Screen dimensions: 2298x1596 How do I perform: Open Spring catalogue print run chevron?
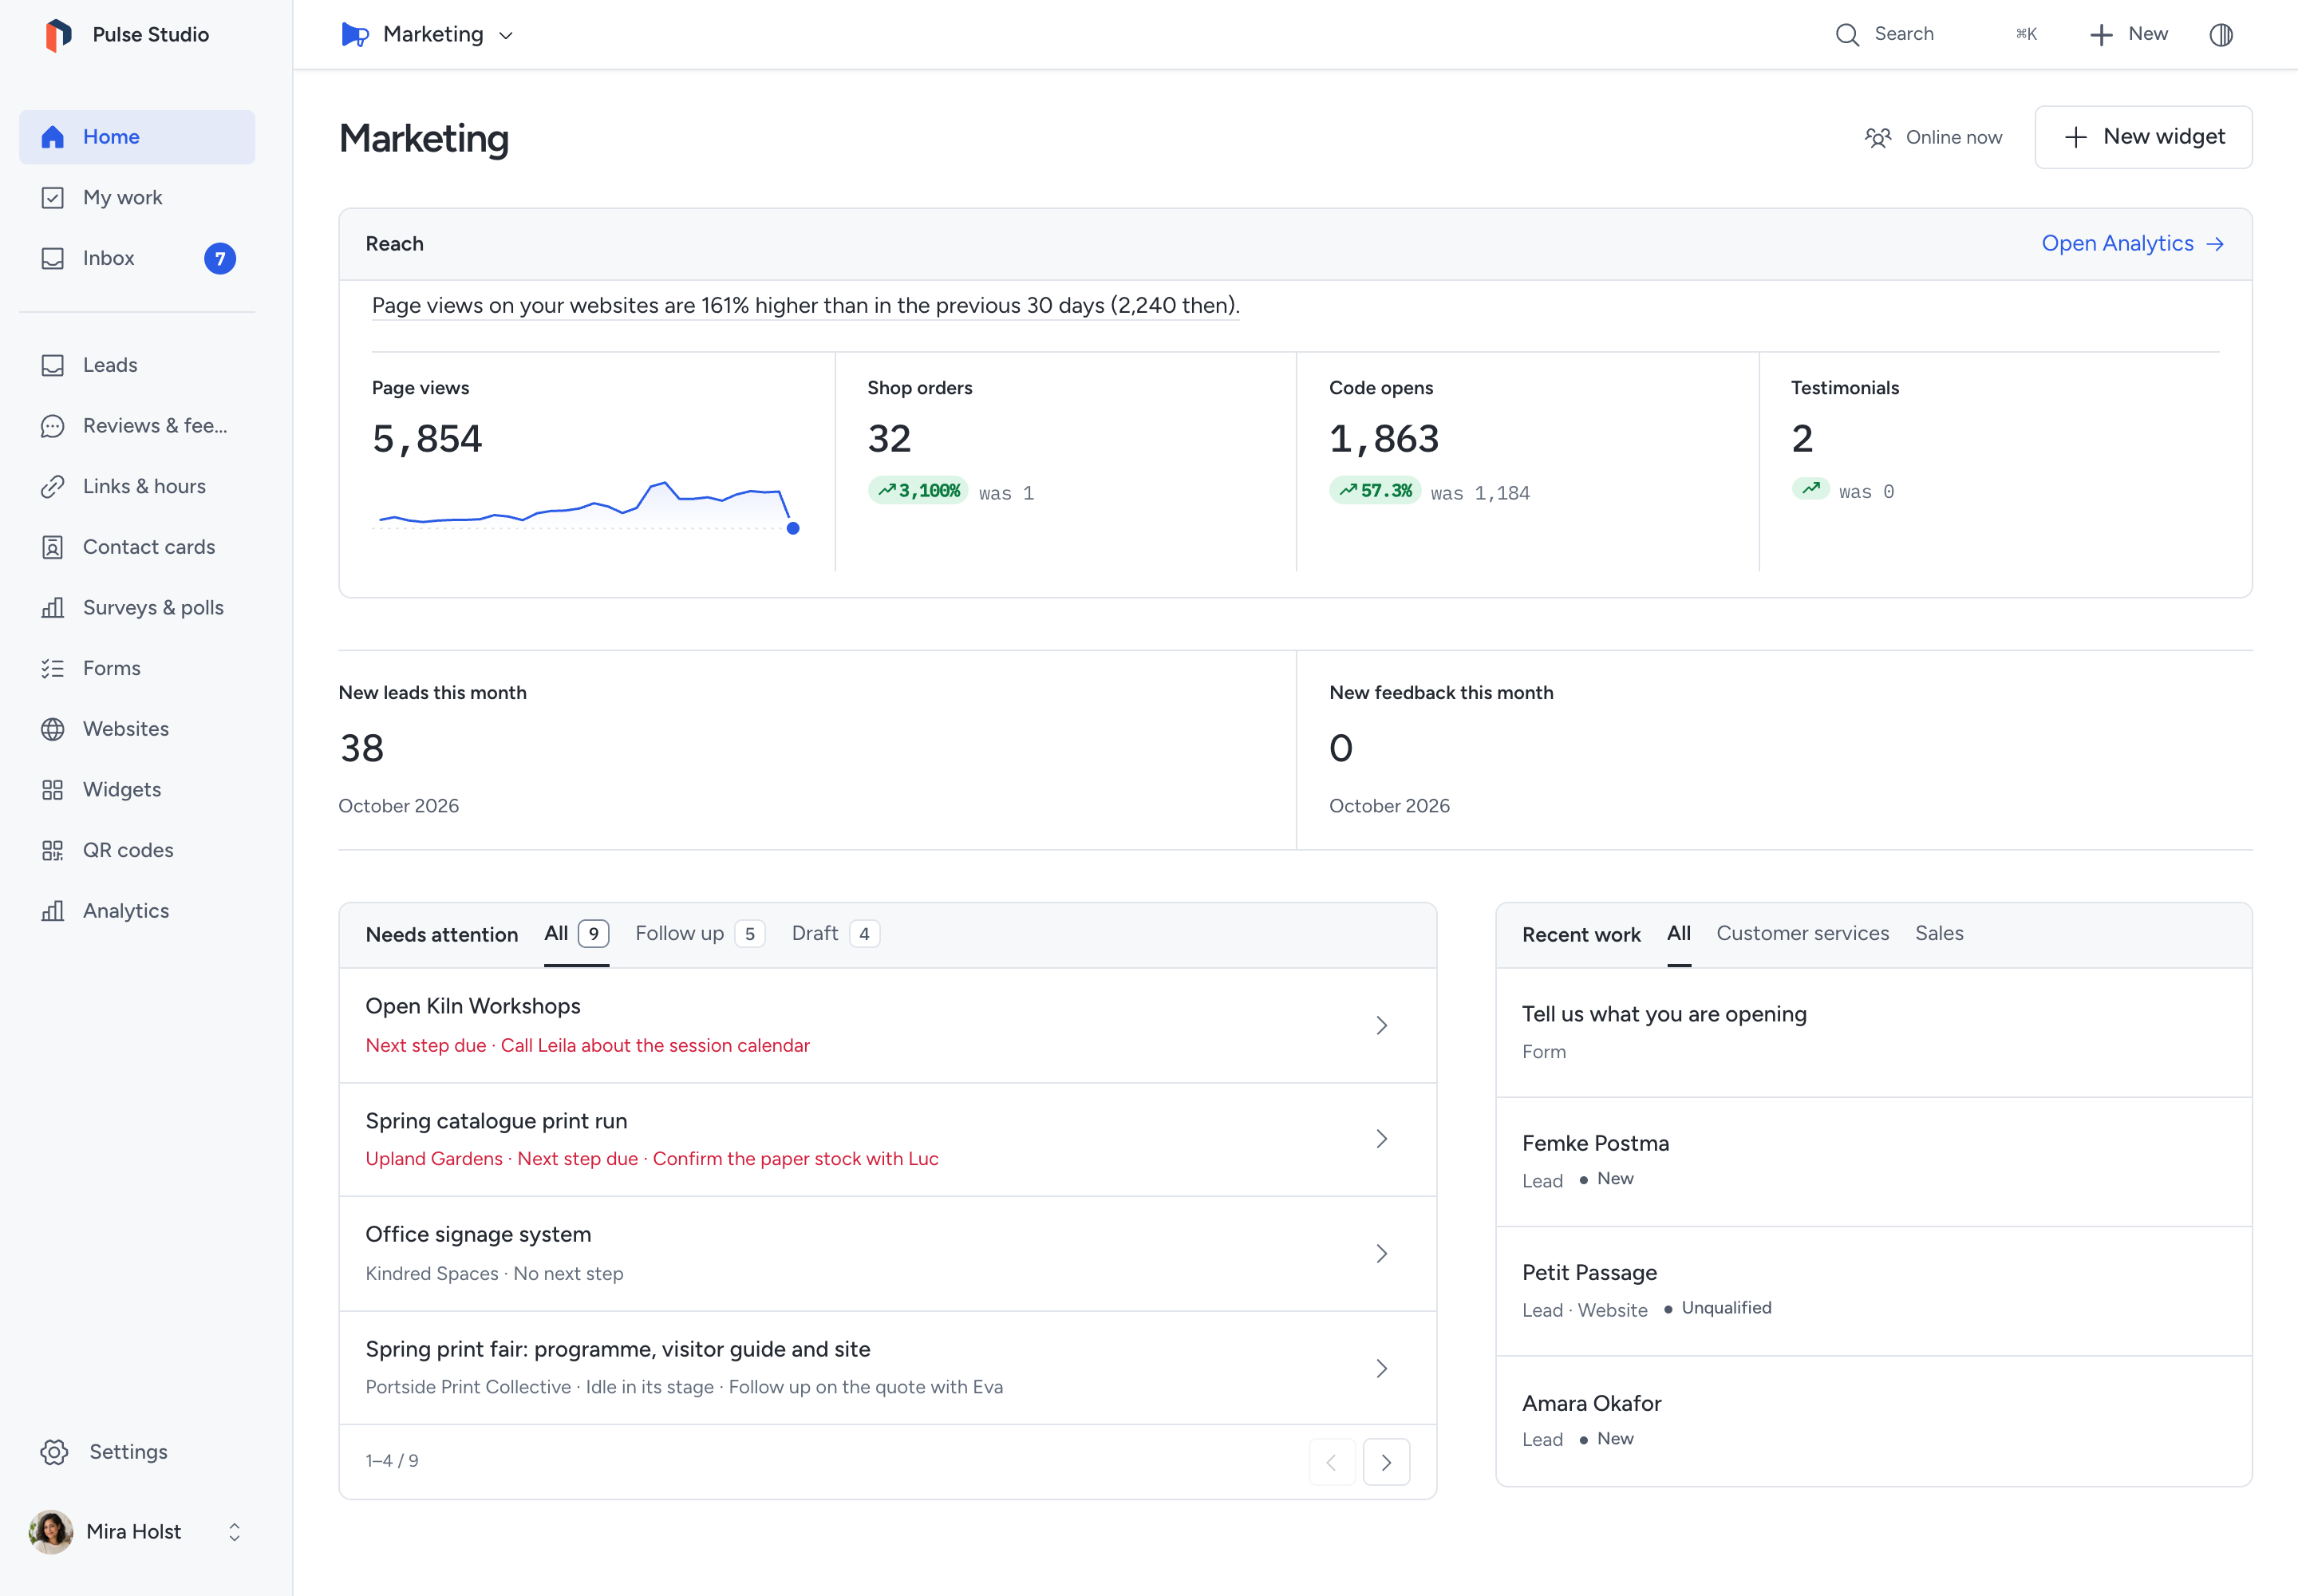1382,1139
